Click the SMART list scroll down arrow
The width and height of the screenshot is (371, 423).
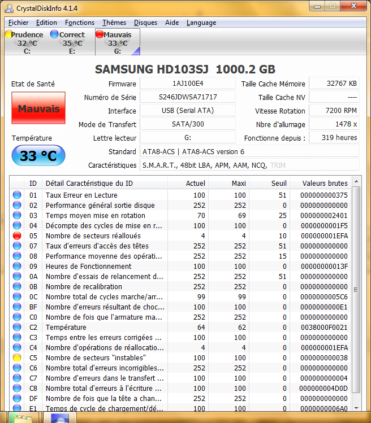[x=356, y=408]
